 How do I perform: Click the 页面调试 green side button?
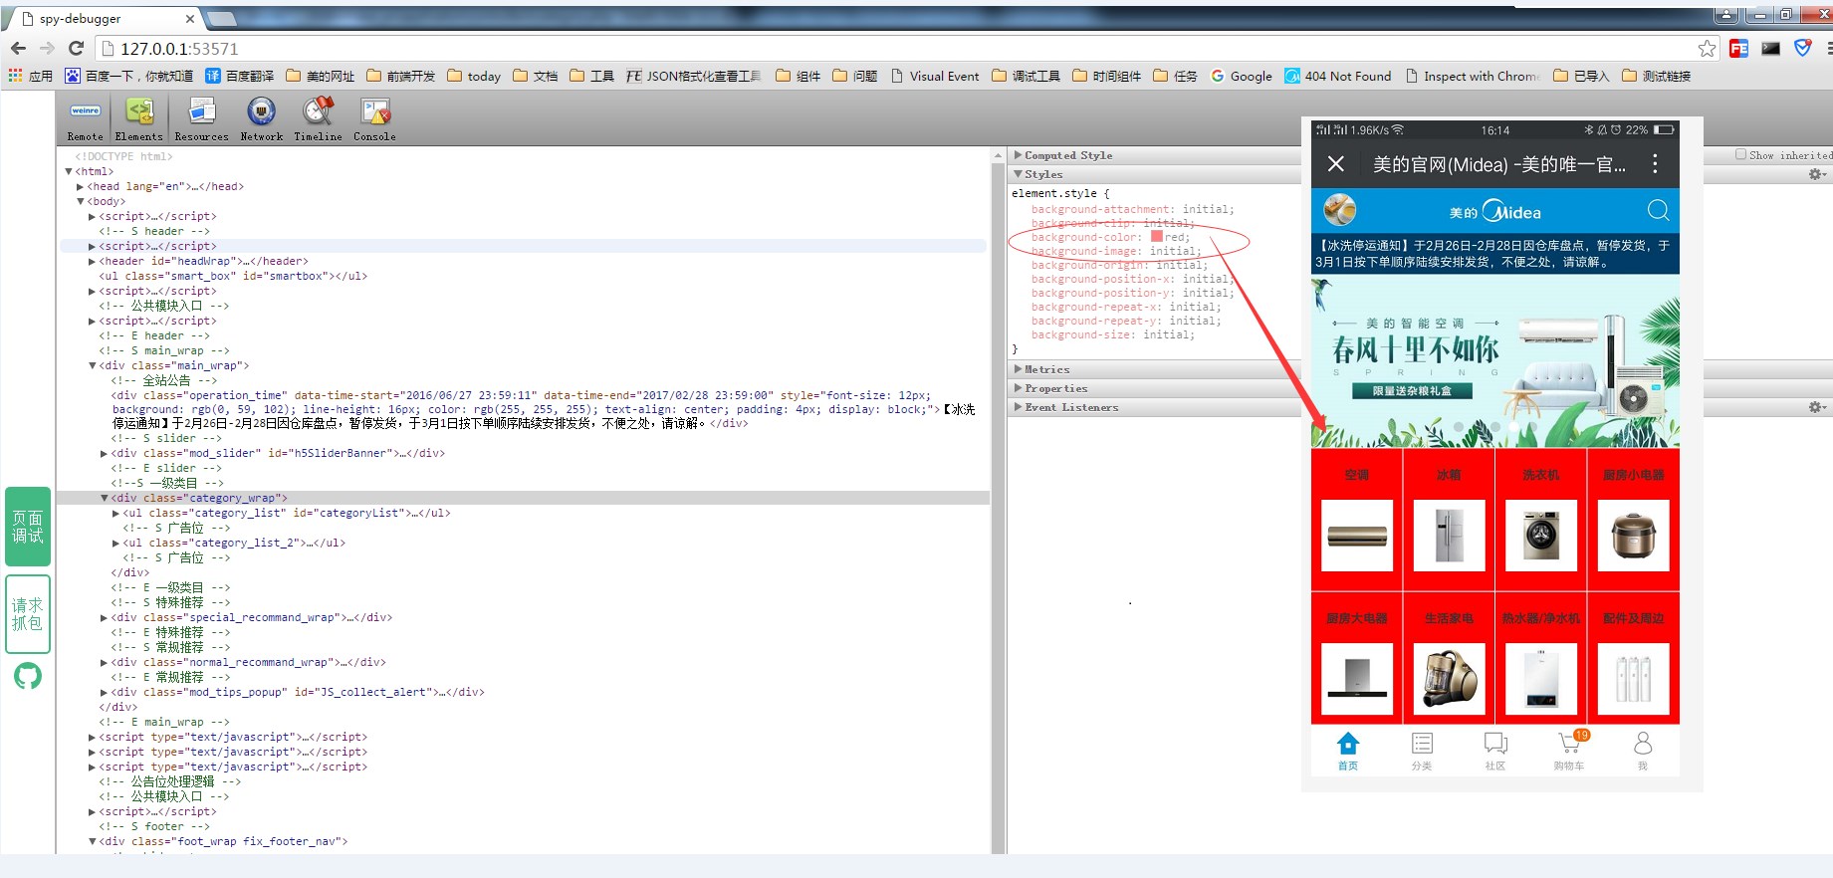pos(28,527)
